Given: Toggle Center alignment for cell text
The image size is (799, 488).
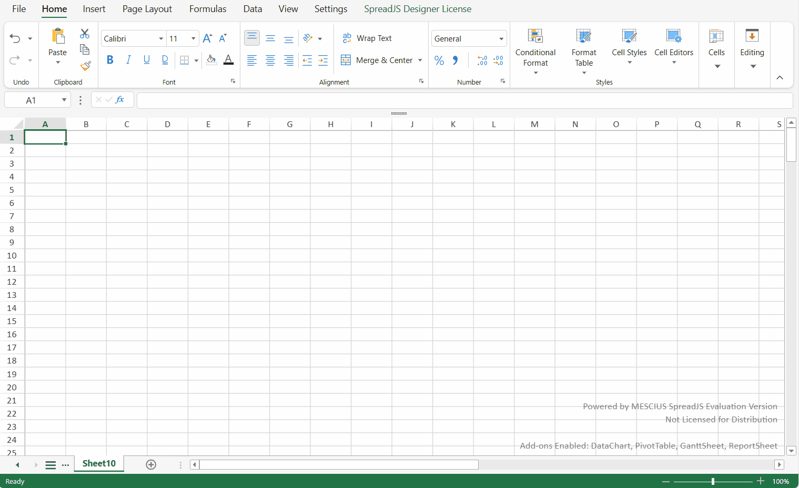Looking at the screenshot, I should click(x=270, y=60).
